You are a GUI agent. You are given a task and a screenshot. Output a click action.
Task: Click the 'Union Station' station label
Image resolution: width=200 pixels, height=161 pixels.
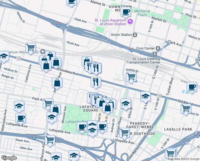[x=121, y=35]
